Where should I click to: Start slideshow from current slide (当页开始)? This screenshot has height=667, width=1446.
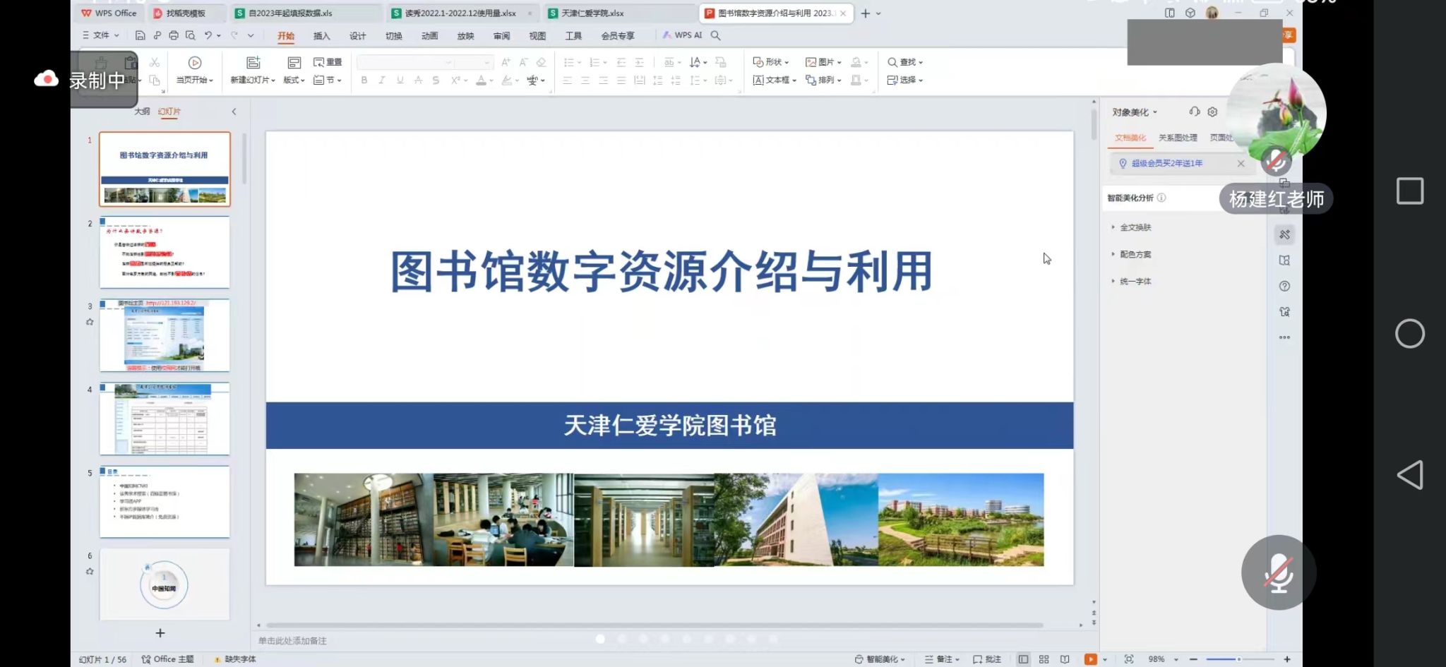pyautogui.click(x=195, y=71)
